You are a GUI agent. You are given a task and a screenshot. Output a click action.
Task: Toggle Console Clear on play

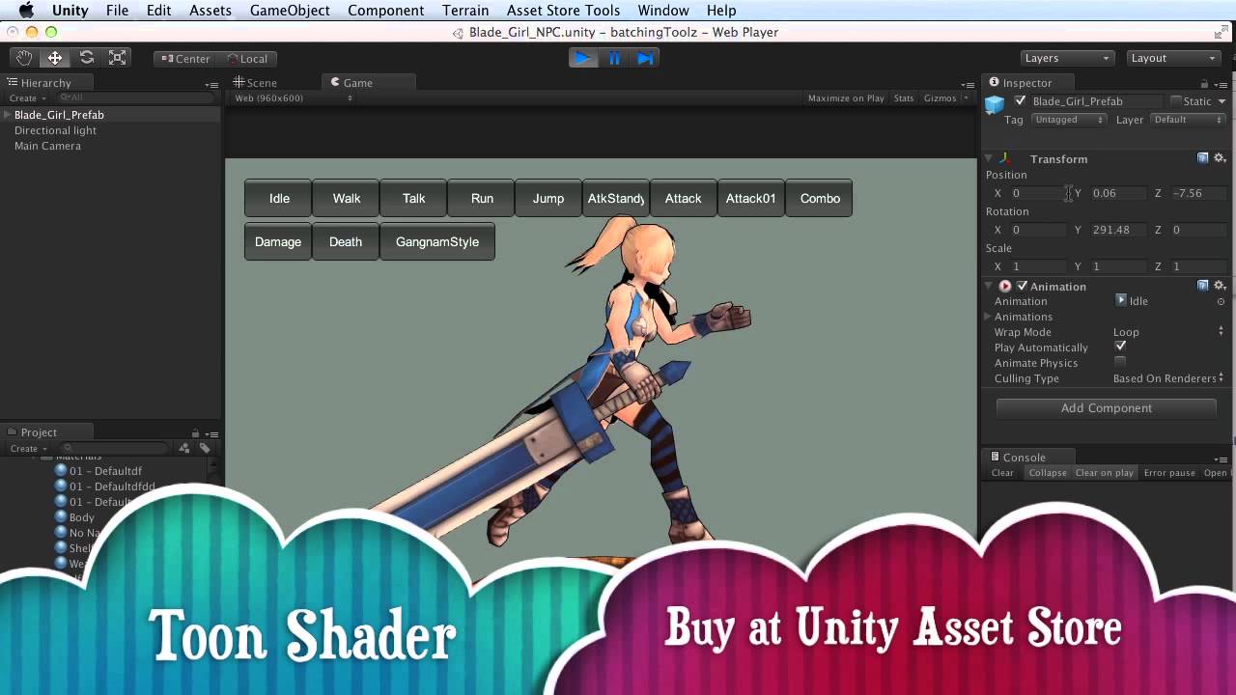[x=1105, y=473]
